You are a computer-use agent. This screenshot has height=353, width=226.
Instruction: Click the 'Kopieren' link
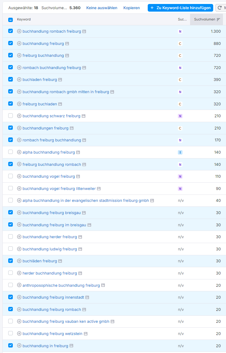(x=132, y=8)
